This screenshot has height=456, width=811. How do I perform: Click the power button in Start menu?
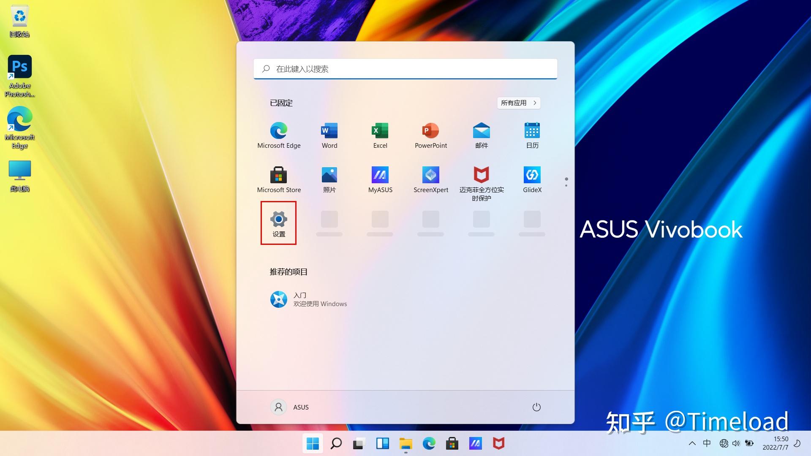(536, 407)
